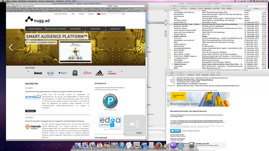The image size is (269, 151).
Task: Click the Wayback Machine bookmark
Action: point(76,8)
